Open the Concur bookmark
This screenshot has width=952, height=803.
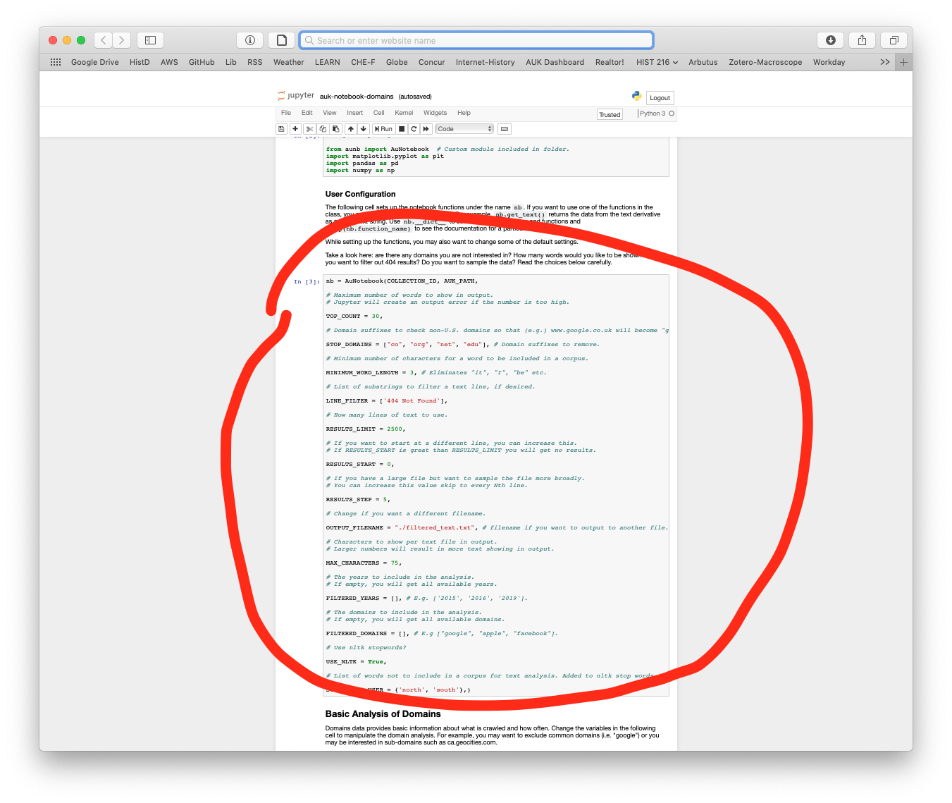coord(432,62)
